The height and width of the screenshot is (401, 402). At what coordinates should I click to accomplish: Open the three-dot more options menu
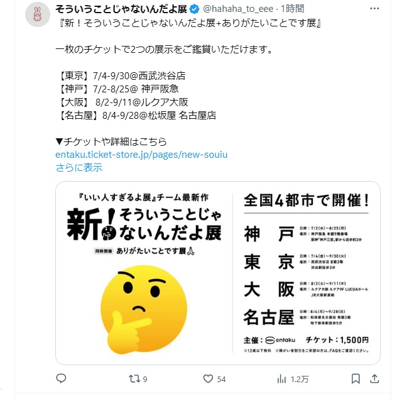(374, 9)
